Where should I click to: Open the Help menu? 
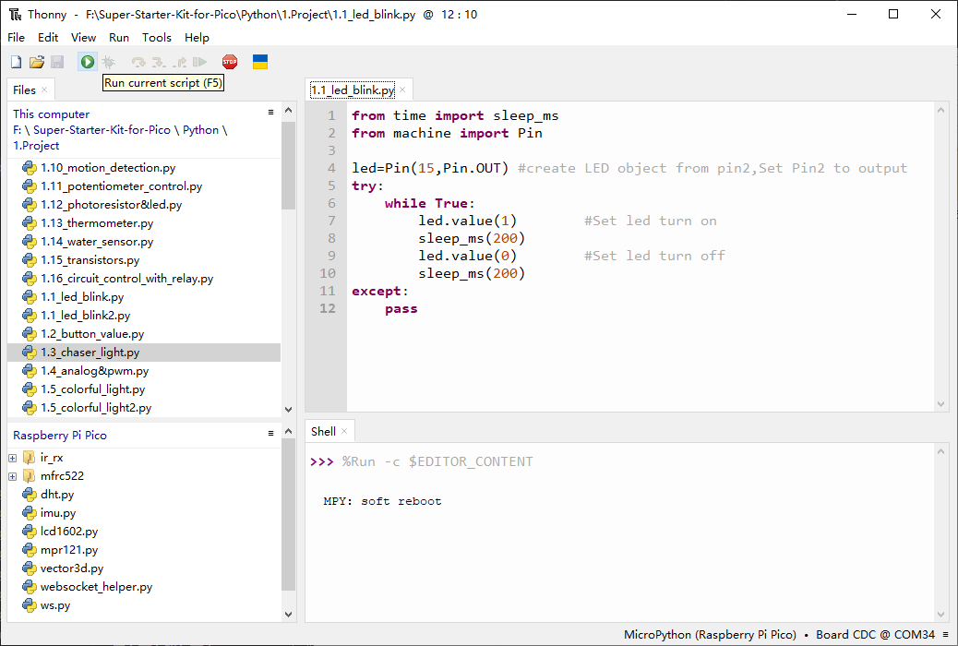click(197, 37)
